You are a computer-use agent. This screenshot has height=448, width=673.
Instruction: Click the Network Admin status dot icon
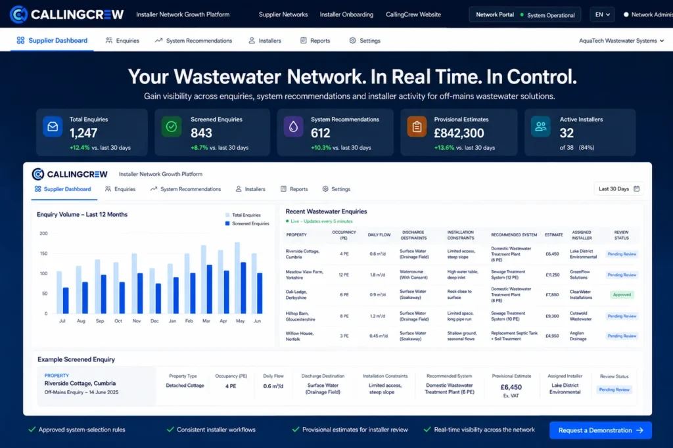tap(626, 14)
